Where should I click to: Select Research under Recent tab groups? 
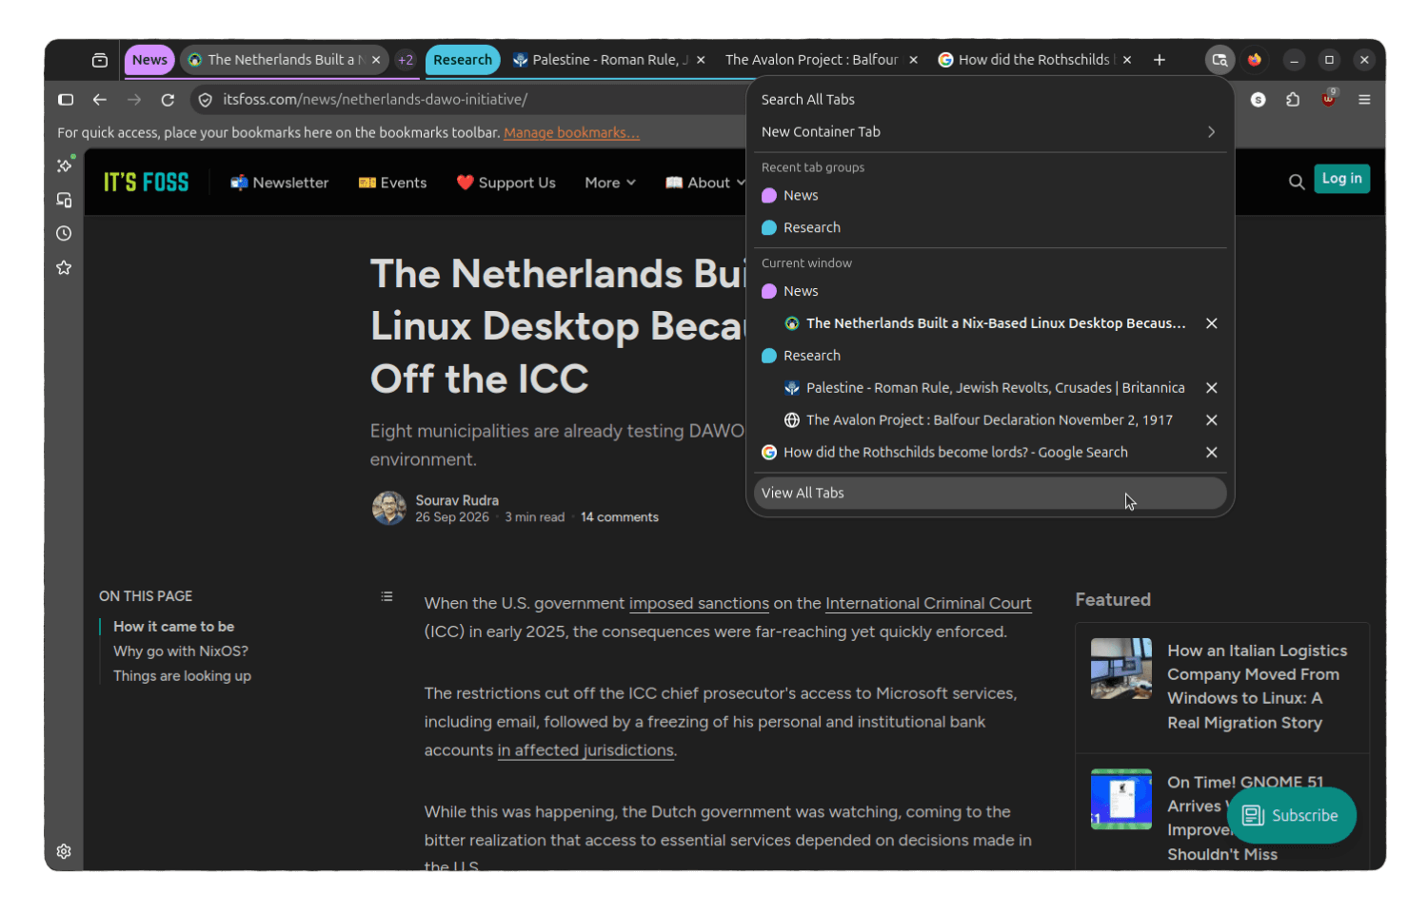point(990,228)
